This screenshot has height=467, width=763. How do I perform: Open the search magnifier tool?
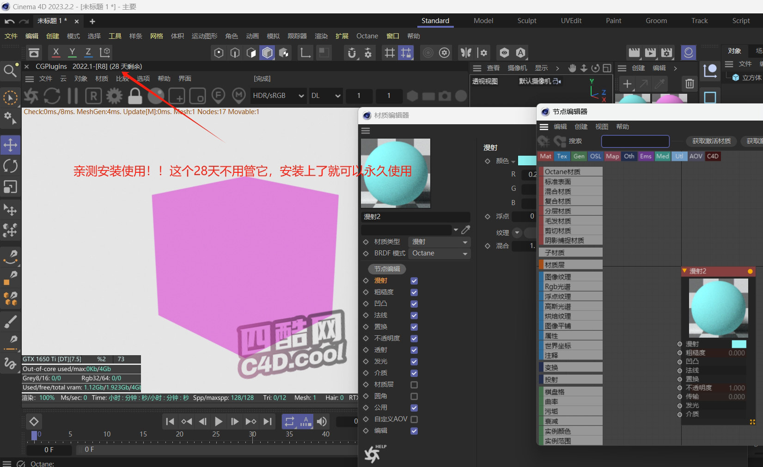pyautogui.click(x=10, y=71)
